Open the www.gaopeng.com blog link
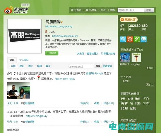 65,36
